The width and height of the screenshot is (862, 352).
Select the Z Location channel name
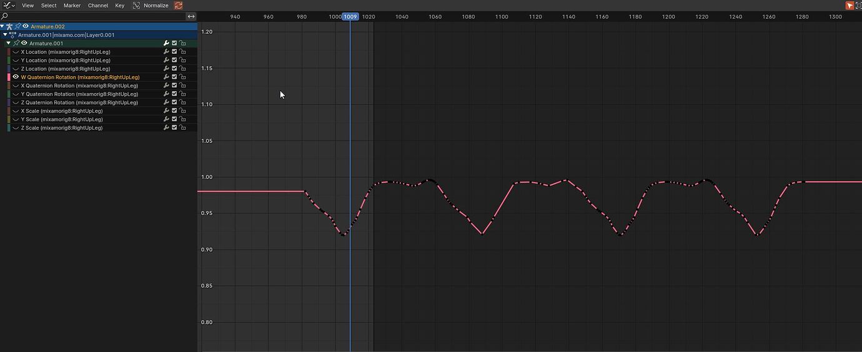tap(66, 69)
